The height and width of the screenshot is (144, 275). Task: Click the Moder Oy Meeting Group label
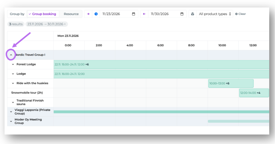coord(28,121)
